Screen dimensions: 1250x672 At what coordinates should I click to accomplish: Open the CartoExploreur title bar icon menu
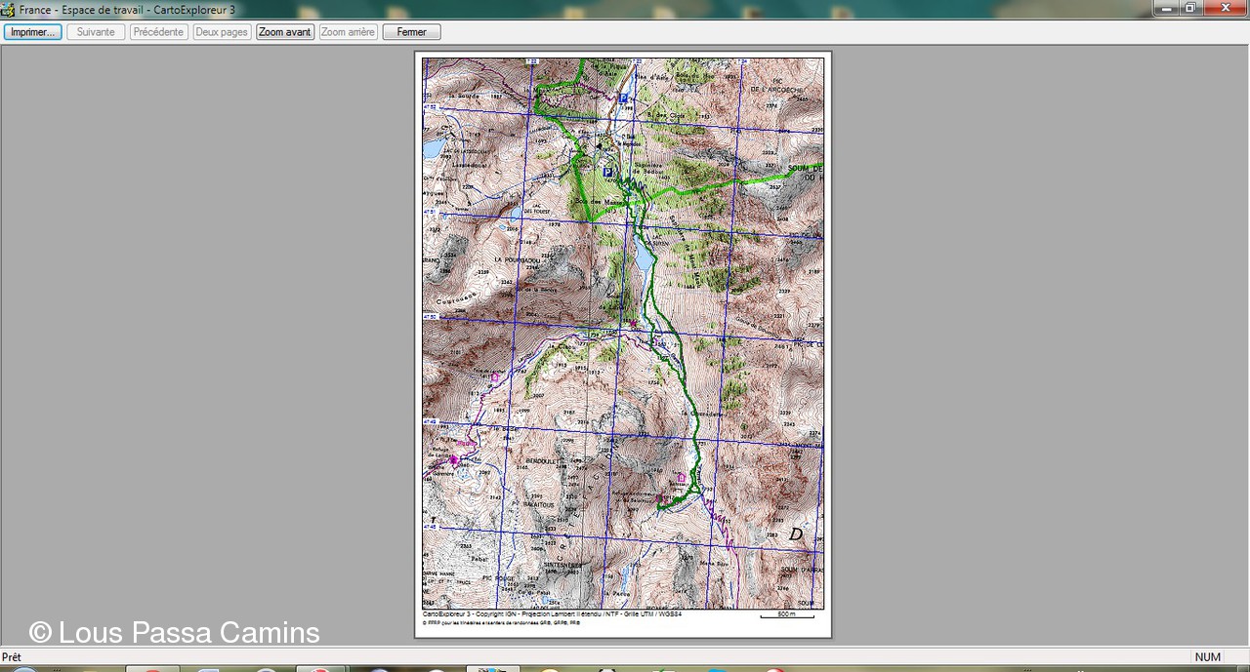click(8, 9)
